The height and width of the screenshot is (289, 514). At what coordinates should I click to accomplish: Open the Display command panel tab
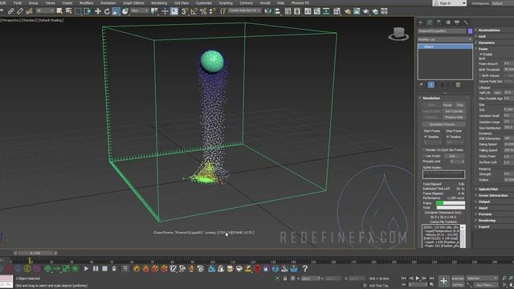coord(457,22)
